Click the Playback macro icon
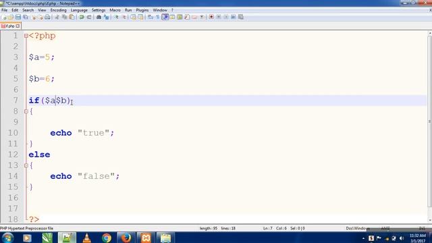Image resolution: width=432 pixels, height=243 pixels. (x=226, y=17)
